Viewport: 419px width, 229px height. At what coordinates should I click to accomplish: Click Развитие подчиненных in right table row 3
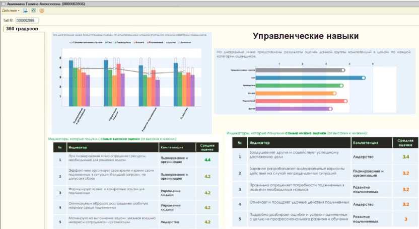(366, 190)
